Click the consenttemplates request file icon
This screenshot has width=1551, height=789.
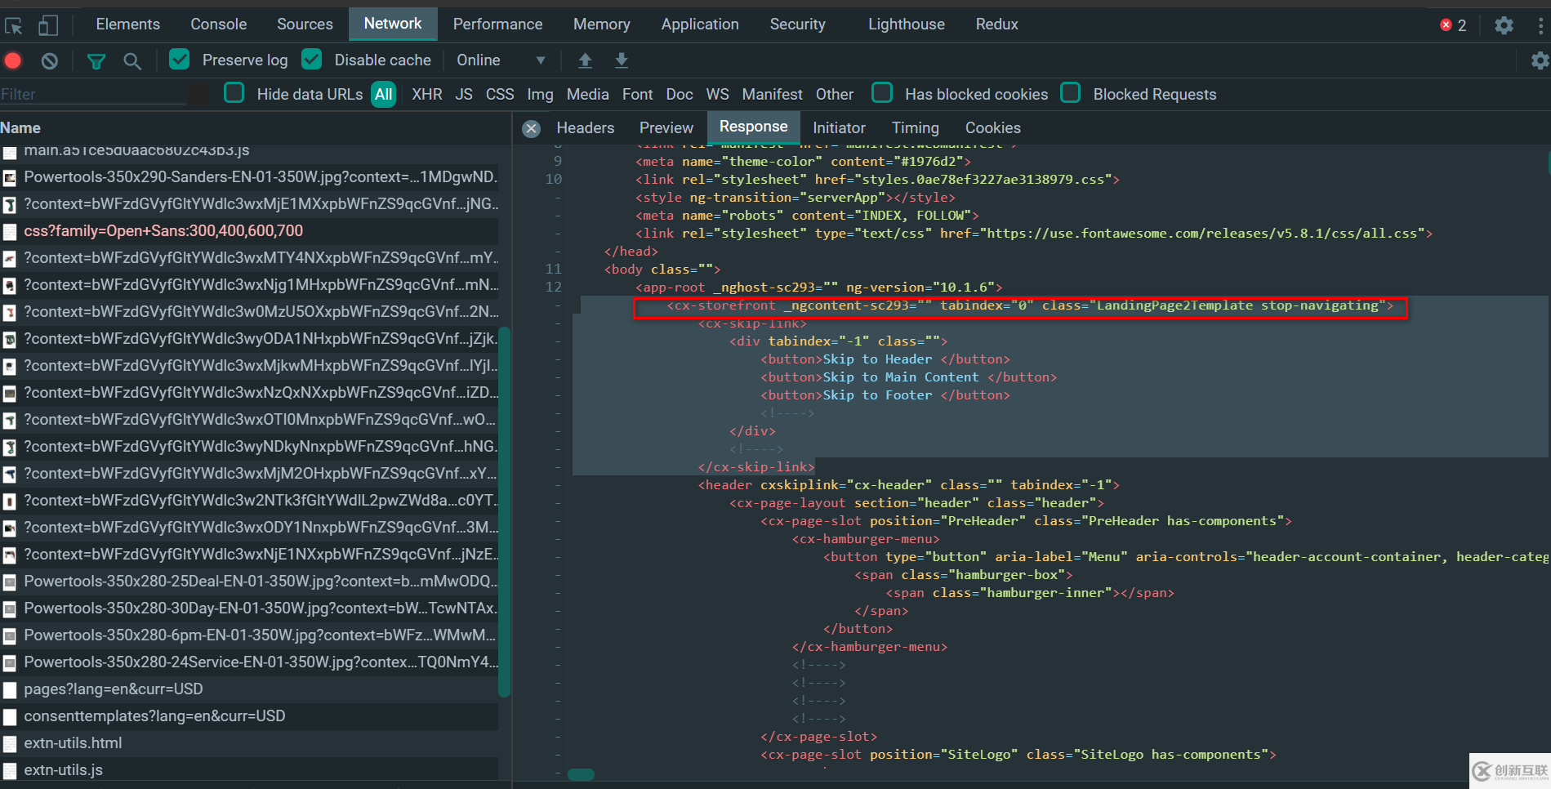tap(10, 717)
